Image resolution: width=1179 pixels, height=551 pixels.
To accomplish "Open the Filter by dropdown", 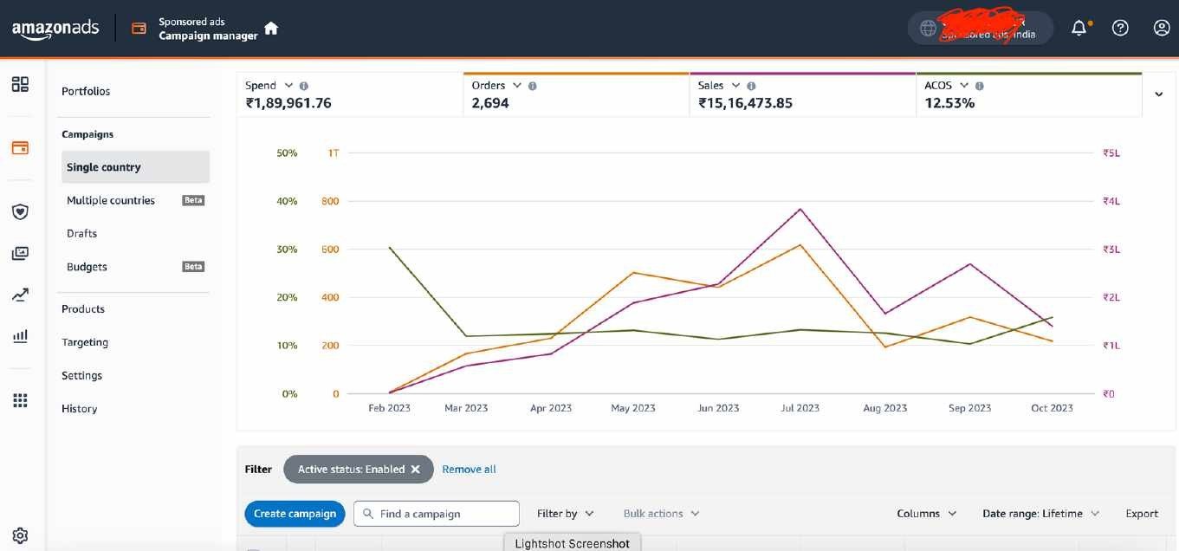I will [x=566, y=514].
